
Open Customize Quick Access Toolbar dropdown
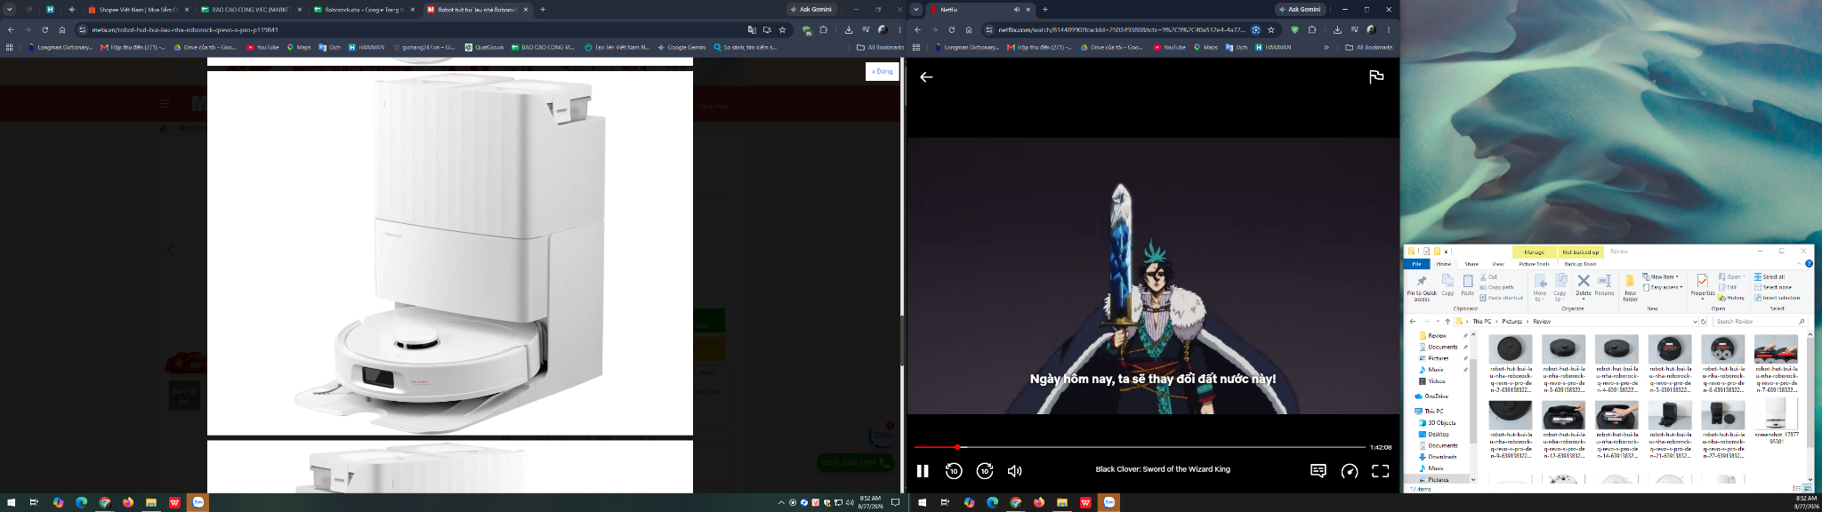click(1447, 252)
